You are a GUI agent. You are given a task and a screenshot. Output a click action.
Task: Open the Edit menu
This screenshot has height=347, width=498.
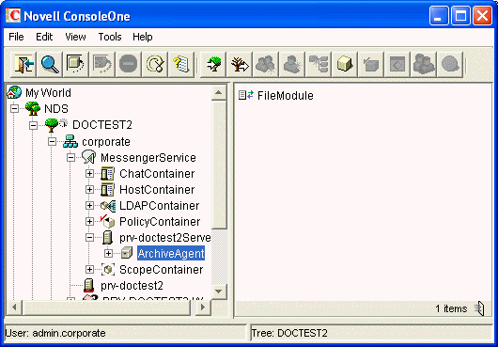tap(44, 37)
